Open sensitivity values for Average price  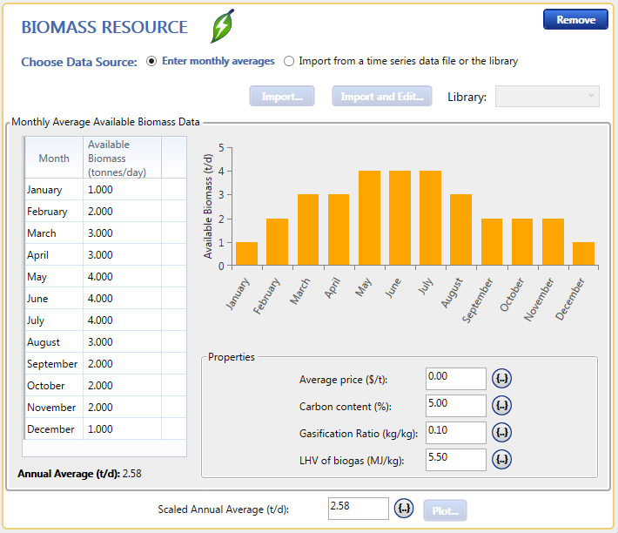(x=501, y=379)
